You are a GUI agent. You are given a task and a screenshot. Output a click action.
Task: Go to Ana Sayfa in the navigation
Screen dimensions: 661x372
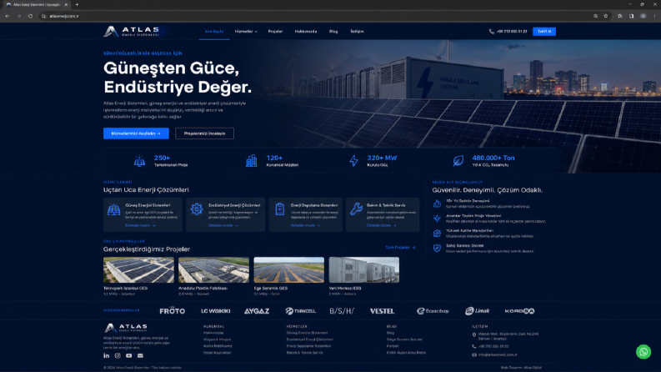coord(213,31)
